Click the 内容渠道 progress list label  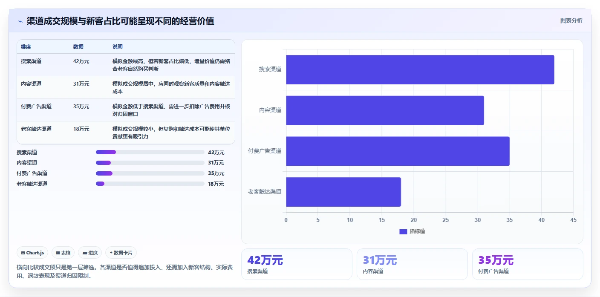(x=27, y=163)
